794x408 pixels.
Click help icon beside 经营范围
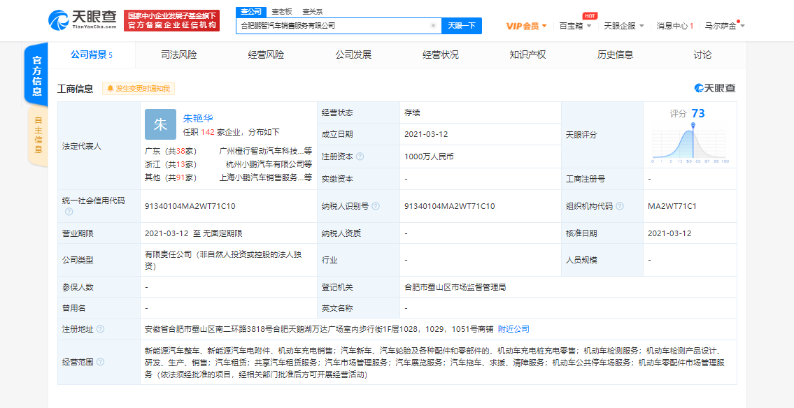[x=101, y=362]
